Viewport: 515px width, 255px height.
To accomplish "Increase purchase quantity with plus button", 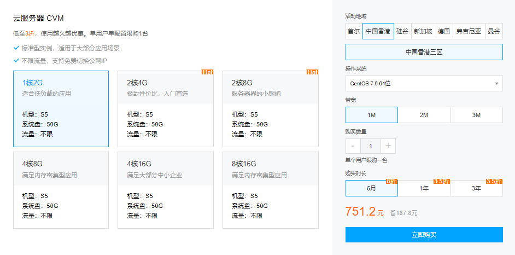I will 388,146.
